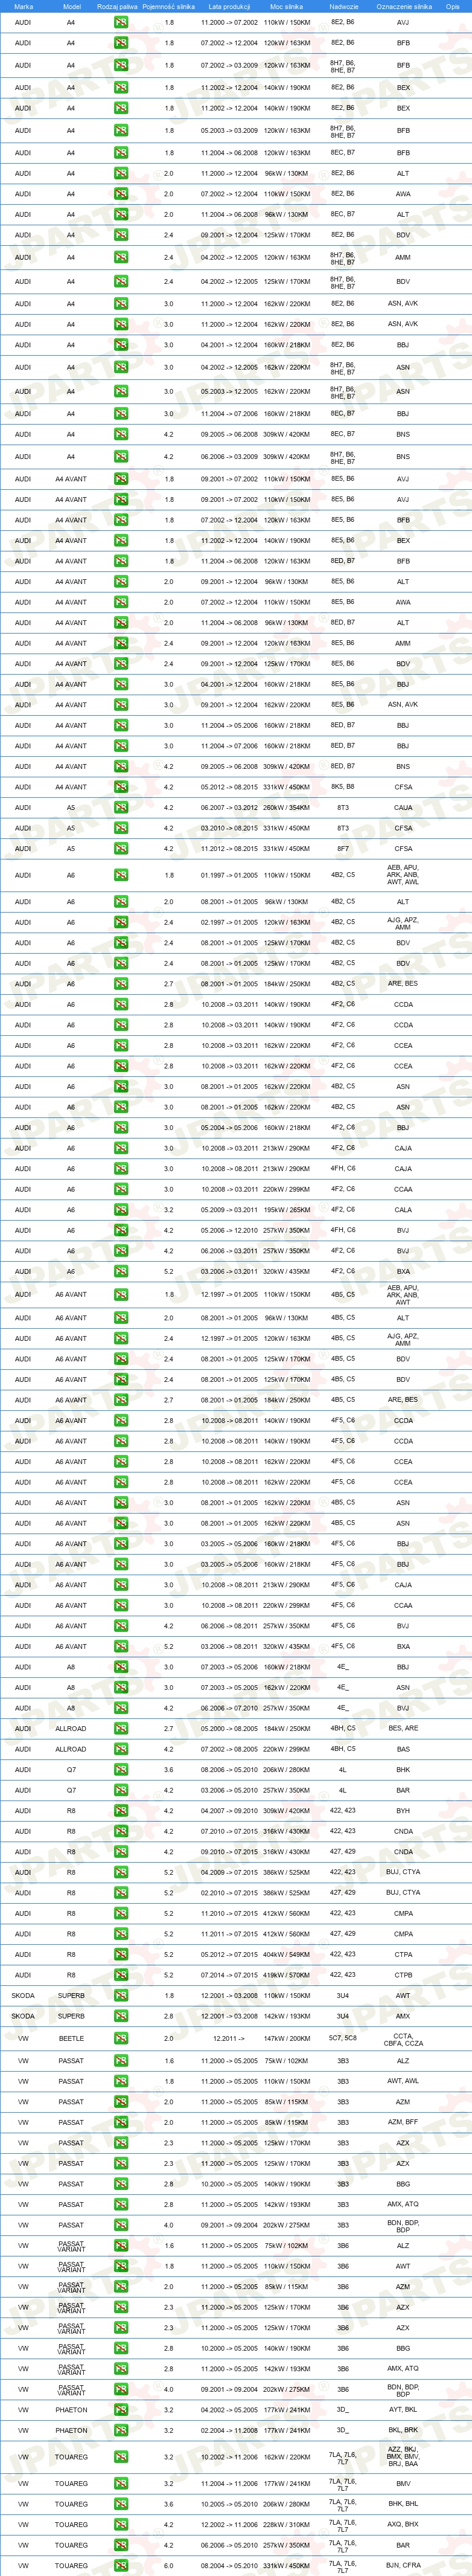This screenshot has height=2576, width=472.
Task: Click engine code 'AXQ, BHX' cell
Action: (403, 2525)
